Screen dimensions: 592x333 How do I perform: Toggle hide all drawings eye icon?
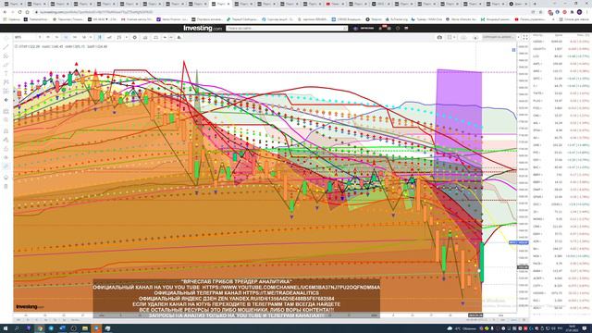(6, 157)
